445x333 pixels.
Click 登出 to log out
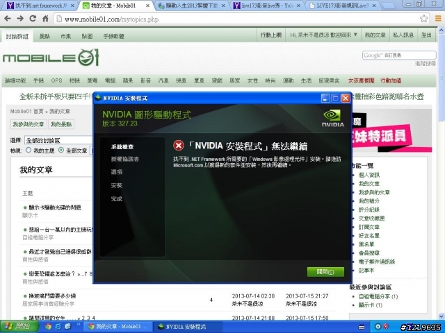426,35
